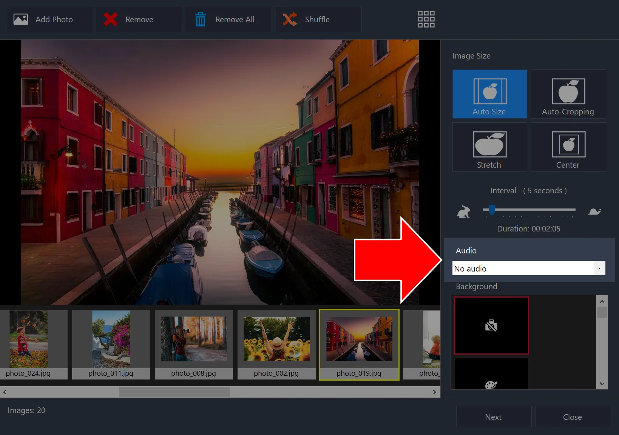Shuffle the photo order
Viewport: 619px width, 435px height.
[x=318, y=19]
